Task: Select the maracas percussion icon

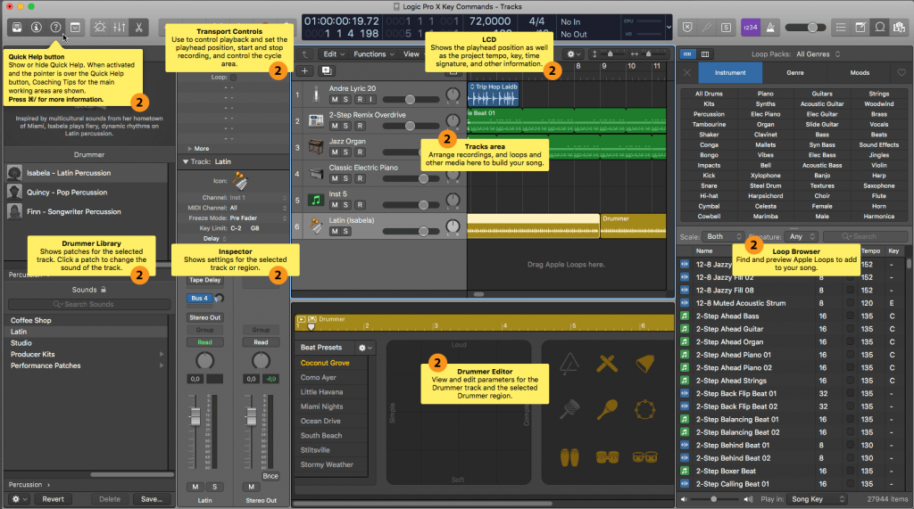Action: 607,409
